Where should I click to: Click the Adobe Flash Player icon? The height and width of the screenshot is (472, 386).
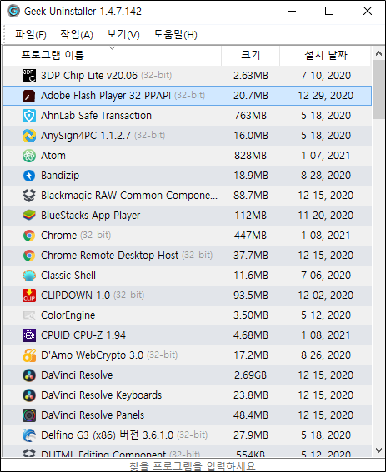pos(29,96)
